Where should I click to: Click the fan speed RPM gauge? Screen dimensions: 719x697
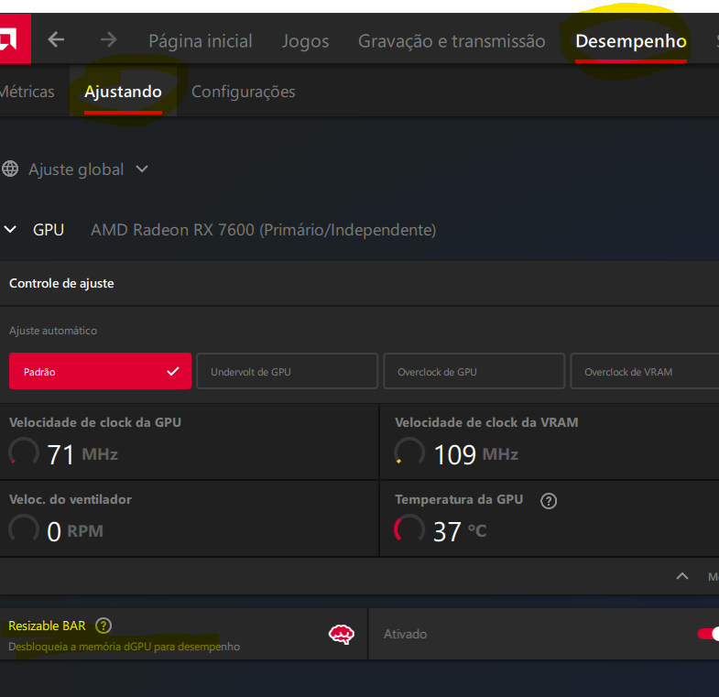pyautogui.click(x=24, y=529)
